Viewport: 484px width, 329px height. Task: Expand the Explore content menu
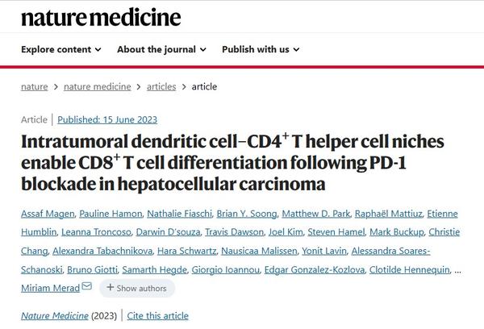click(60, 49)
